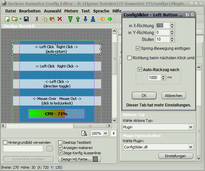Open the 100% zoom dropdown
This screenshot has width=205, height=171.
pyautogui.click(x=106, y=133)
